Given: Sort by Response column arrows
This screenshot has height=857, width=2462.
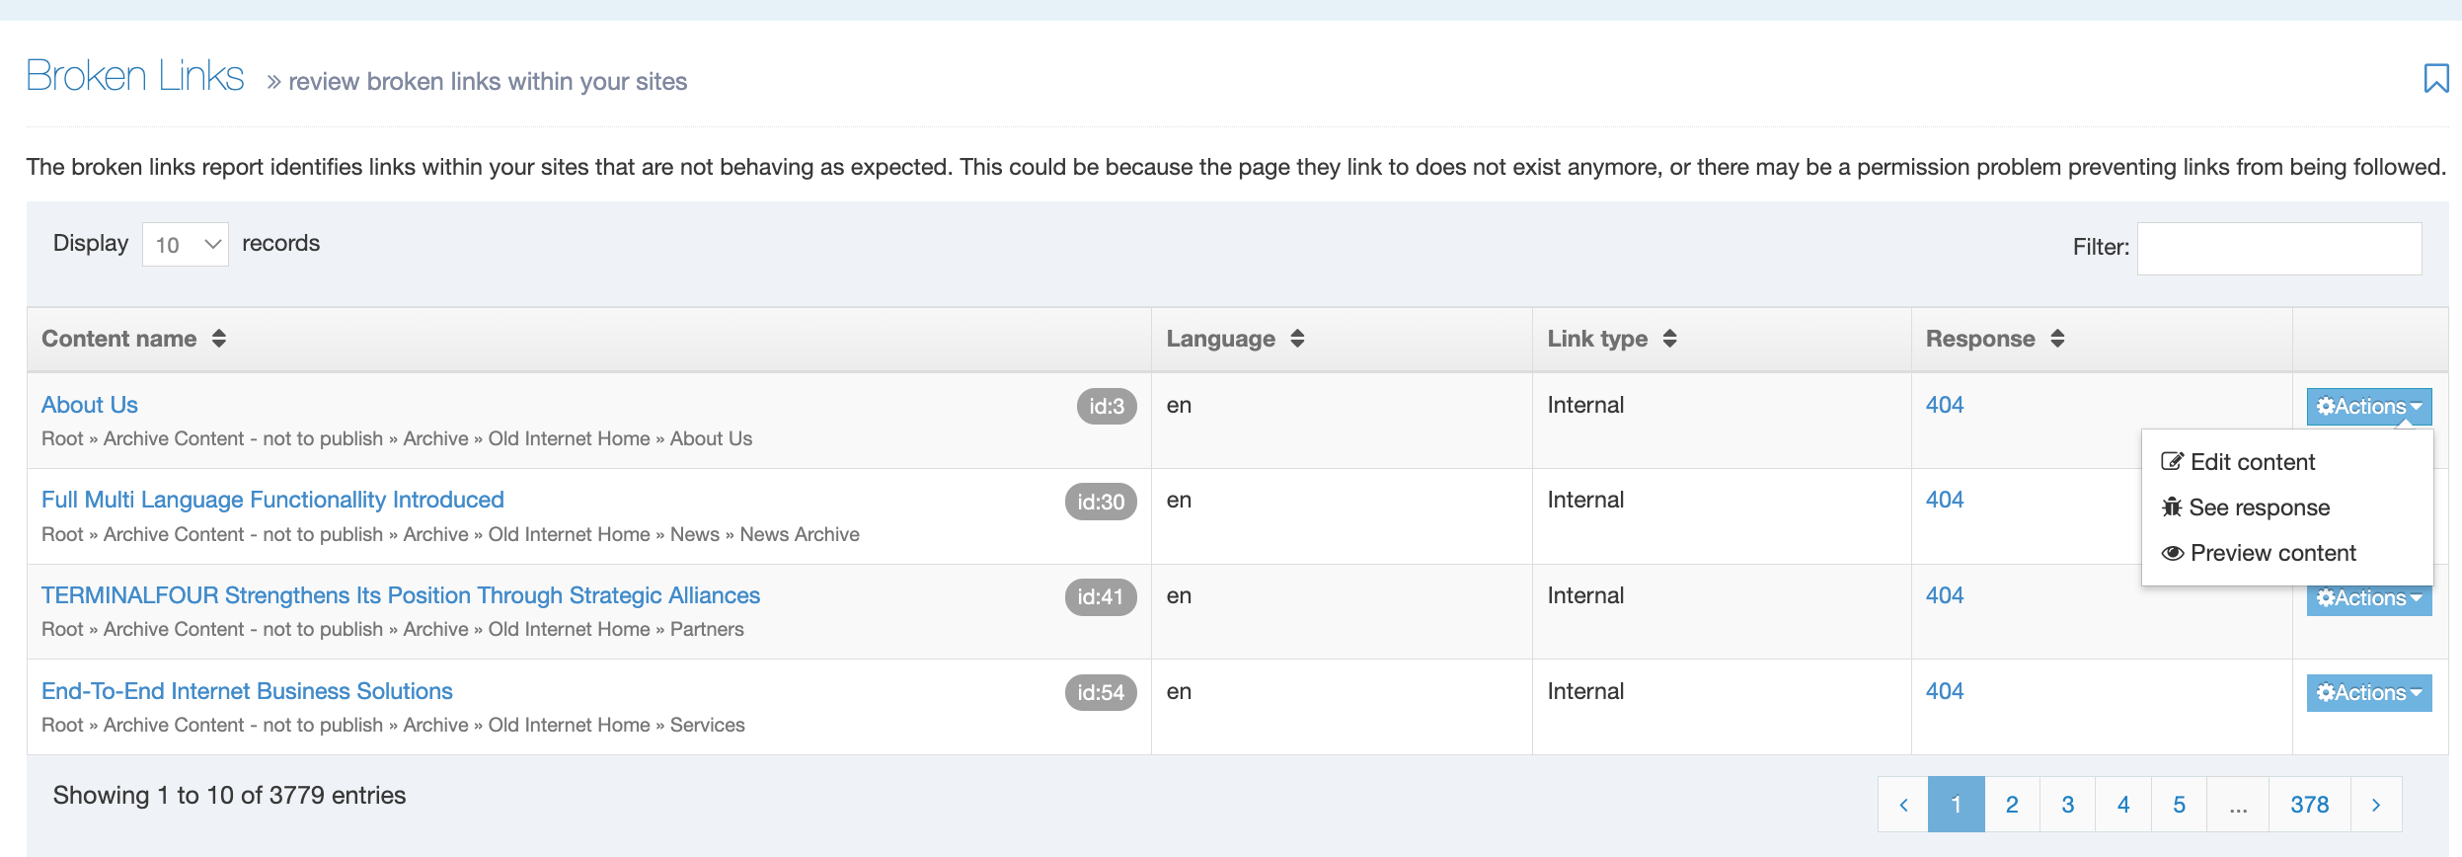Looking at the screenshot, I should click(2057, 339).
